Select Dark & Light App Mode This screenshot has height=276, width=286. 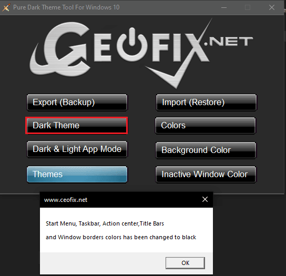click(x=77, y=149)
